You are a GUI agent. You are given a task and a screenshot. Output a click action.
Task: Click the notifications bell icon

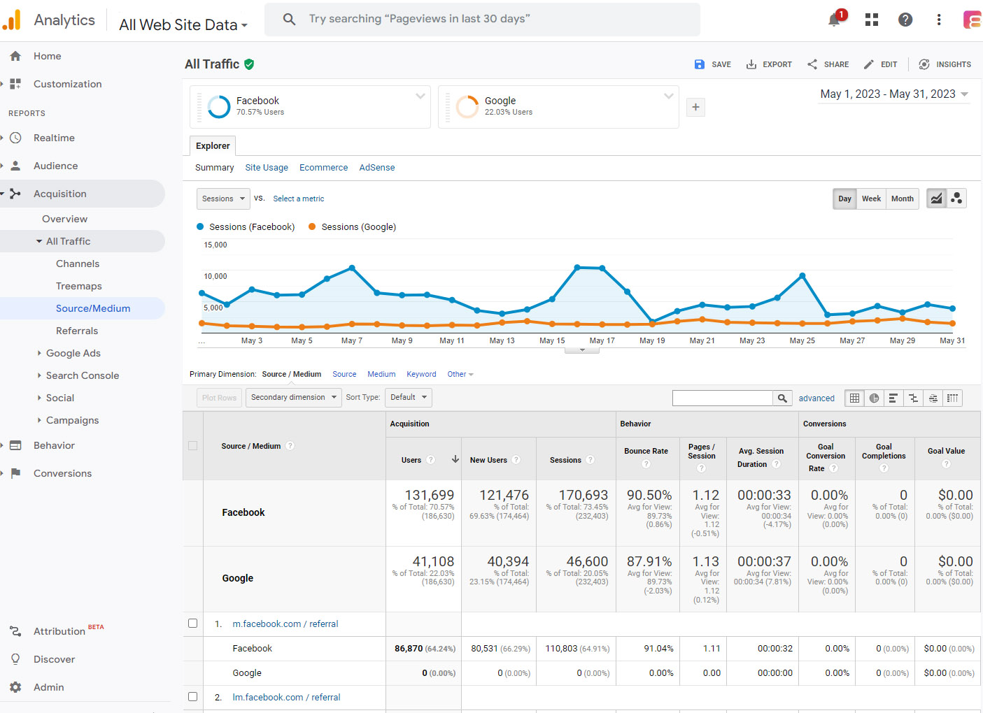click(x=834, y=20)
